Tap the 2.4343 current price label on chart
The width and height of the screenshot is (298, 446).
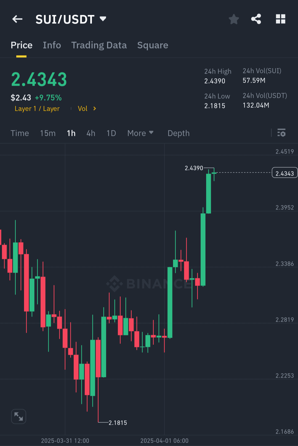pyautogui.click(x=284, y=173)
